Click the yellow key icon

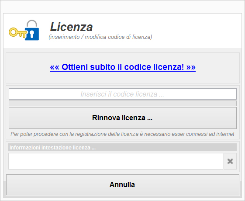[17, 33]
